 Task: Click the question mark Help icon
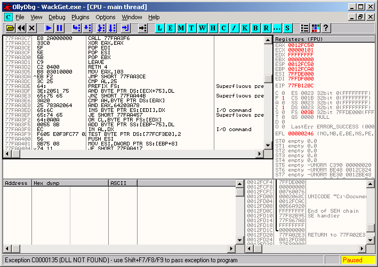click(x=326, y=28)
